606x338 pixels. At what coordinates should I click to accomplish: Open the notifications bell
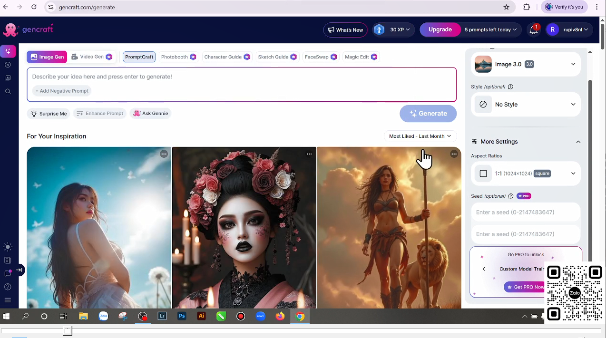click(x=534, y=30)
